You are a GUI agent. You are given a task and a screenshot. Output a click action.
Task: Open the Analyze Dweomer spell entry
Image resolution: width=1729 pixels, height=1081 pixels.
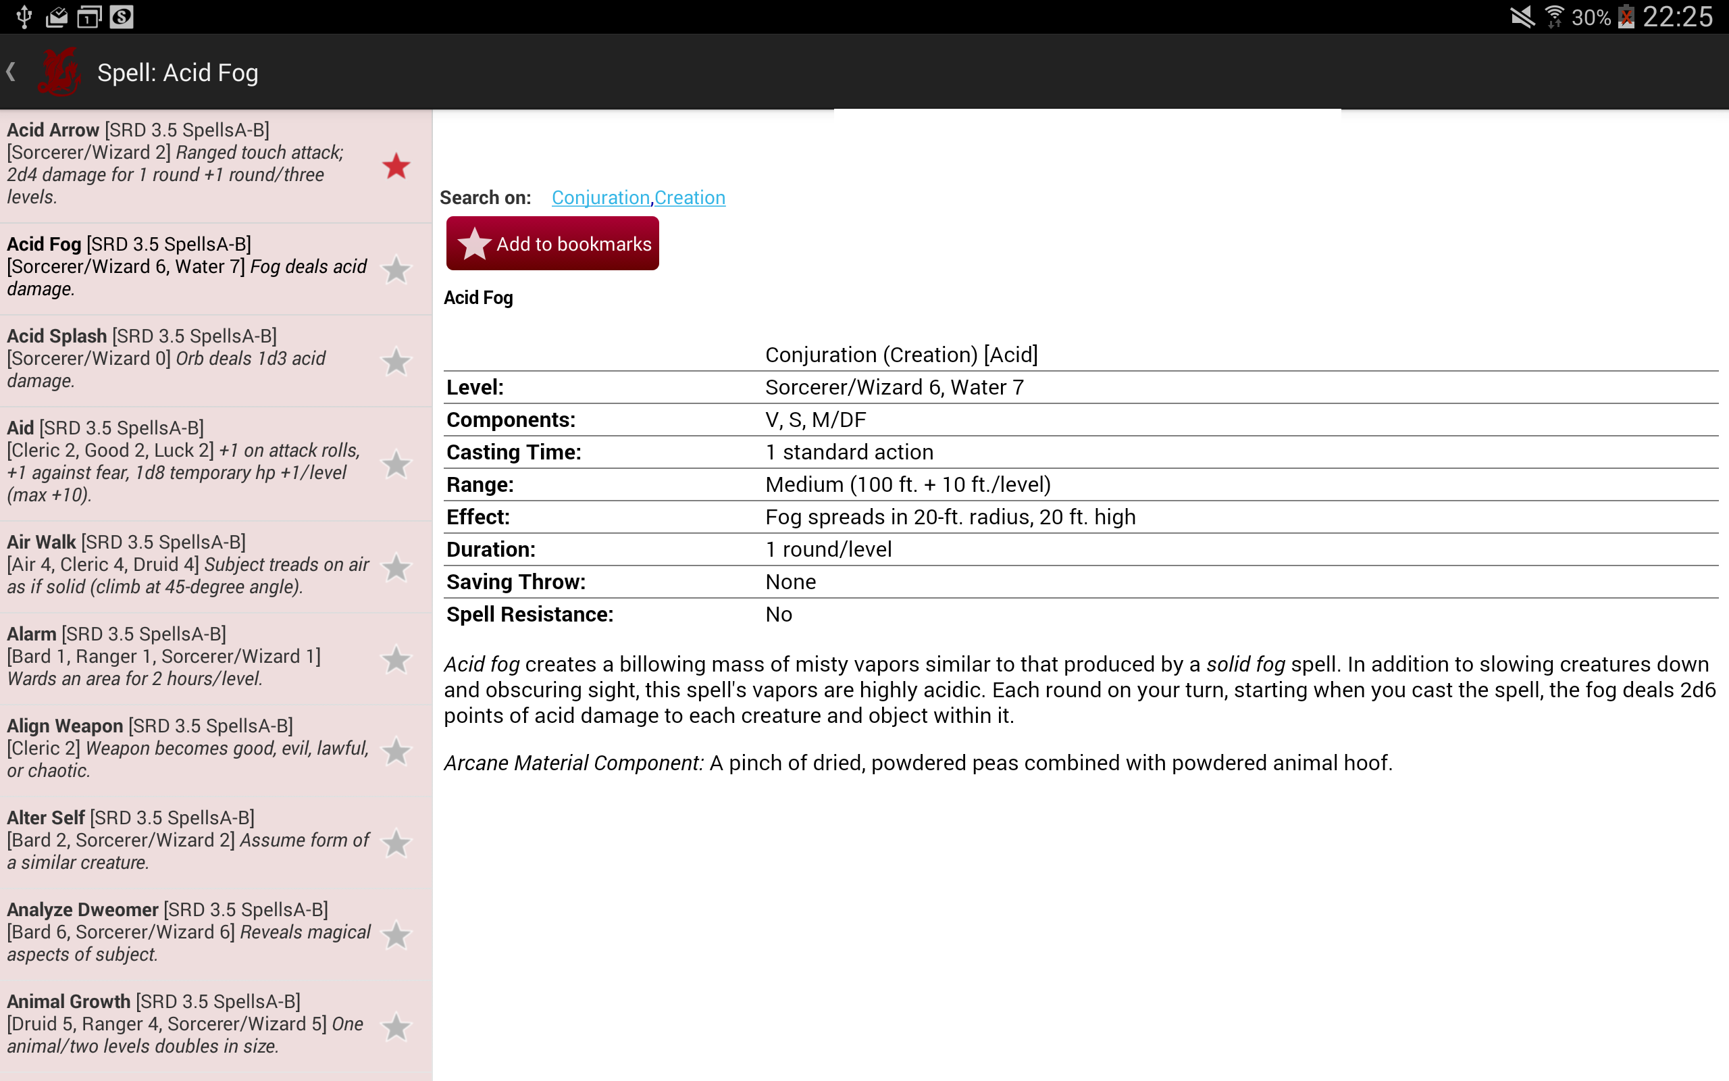pos(215,934)
